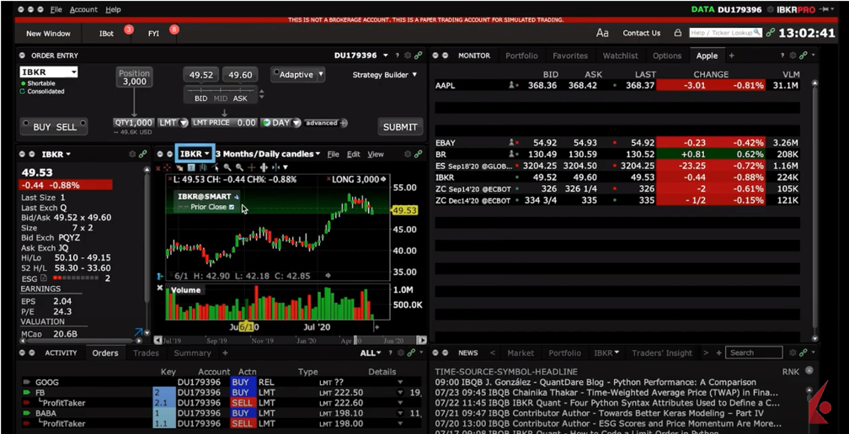Click the Help / Ticker Lookup field
Viewport: 849px width, 434px height.
click(x=719, y=33)
